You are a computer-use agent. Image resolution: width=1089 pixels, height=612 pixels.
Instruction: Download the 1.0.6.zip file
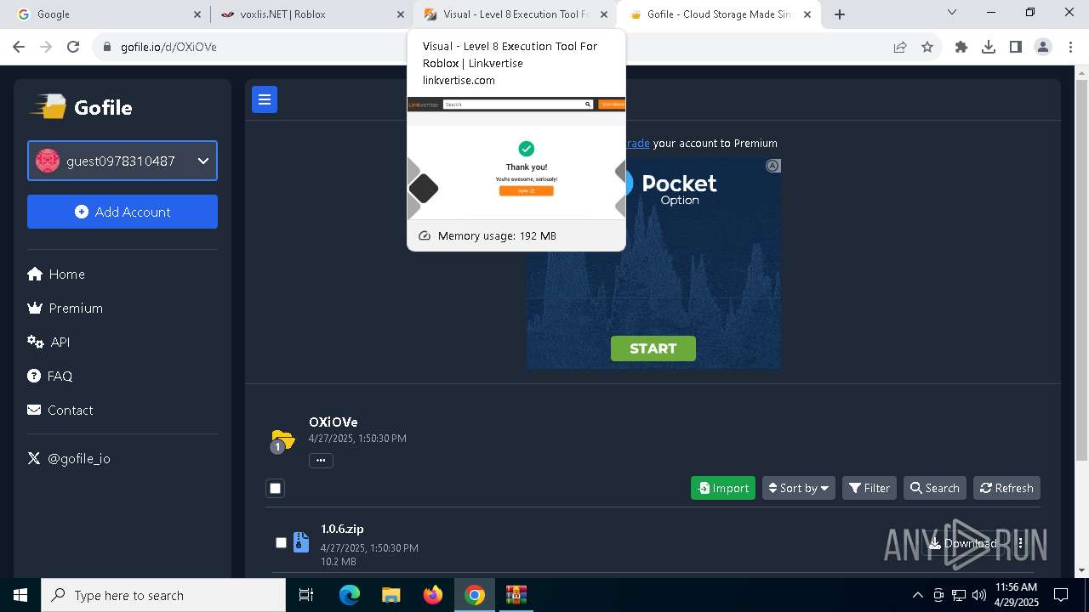click(x=963, y=543)
